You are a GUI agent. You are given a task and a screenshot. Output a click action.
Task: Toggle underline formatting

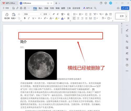(x=33, y=18)
